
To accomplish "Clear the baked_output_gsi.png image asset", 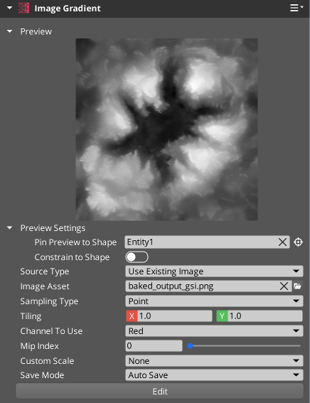I will tap(284, 286).
